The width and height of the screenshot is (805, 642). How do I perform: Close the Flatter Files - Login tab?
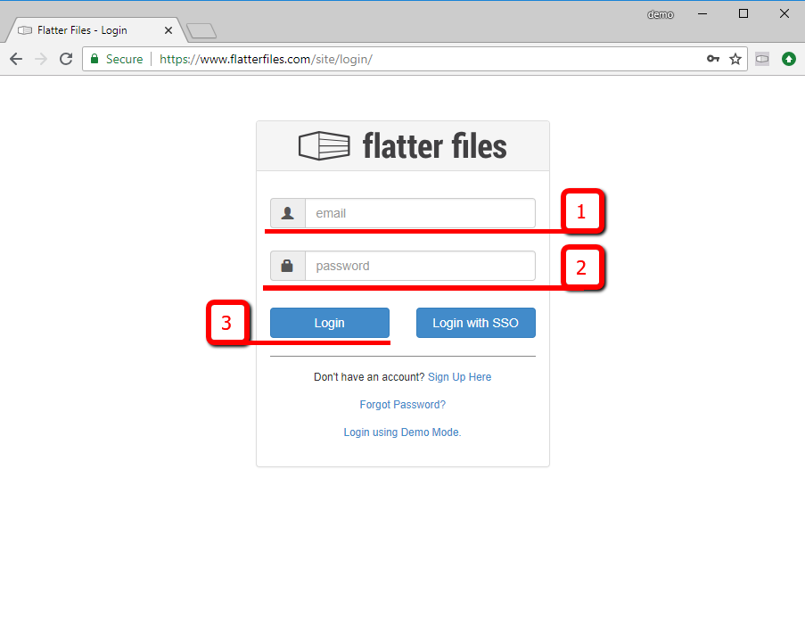(x=168, y=30)
